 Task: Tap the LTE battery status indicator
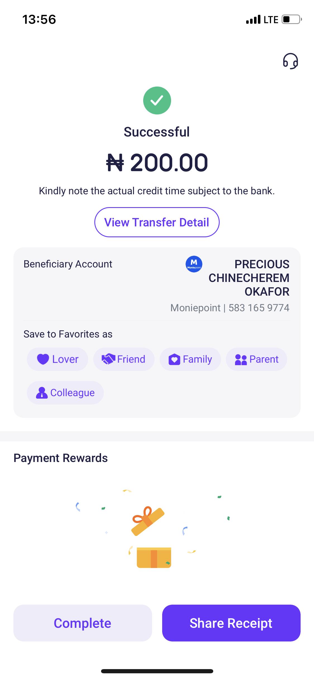click(291, 20)
